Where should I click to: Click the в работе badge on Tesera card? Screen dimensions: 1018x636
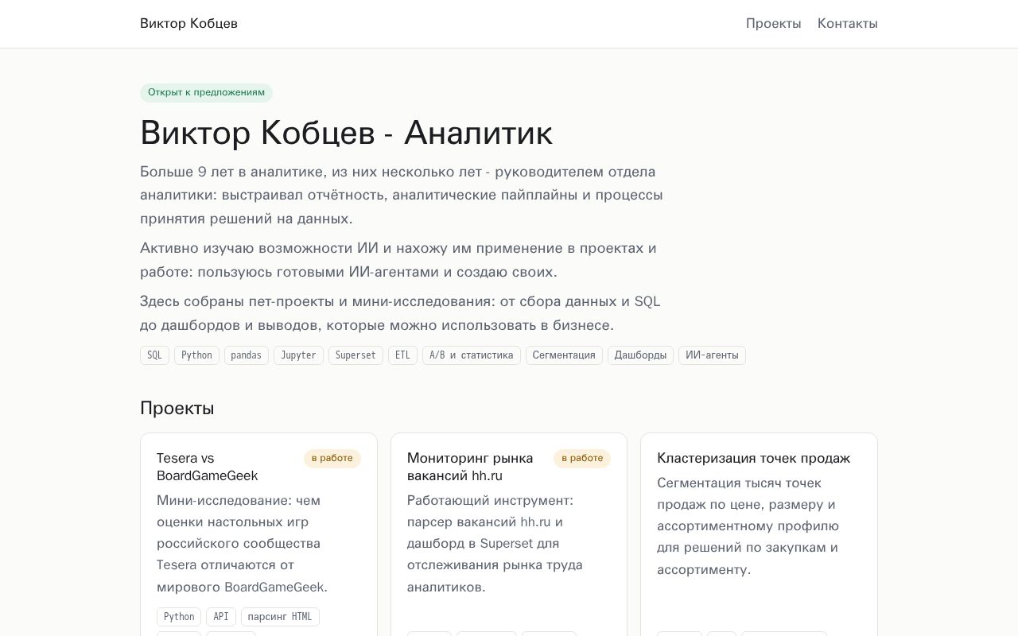(332, 459)
